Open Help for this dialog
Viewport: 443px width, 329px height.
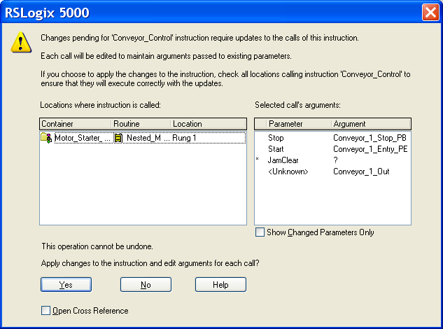[x=220, y=285]
